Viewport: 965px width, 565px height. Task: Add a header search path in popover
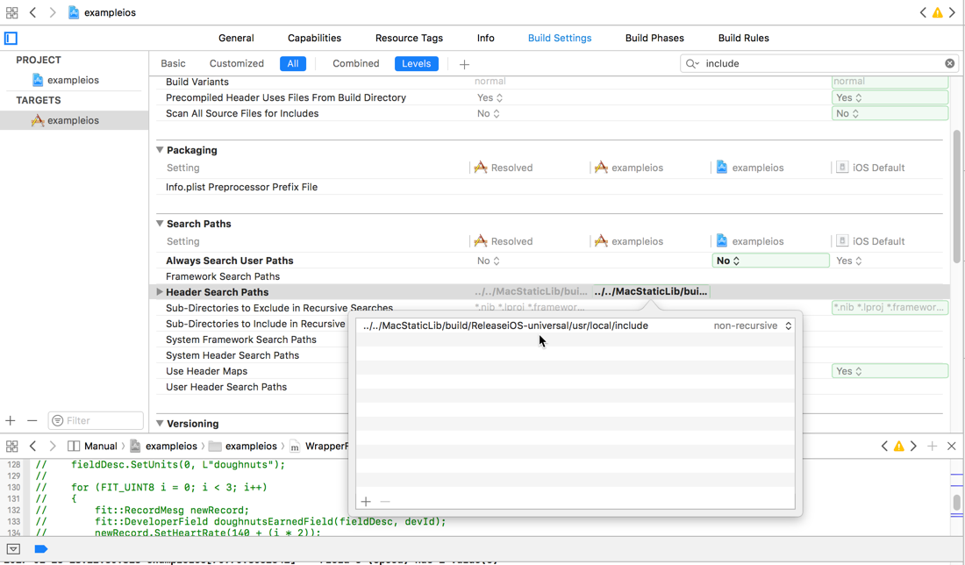pos(366,502)
